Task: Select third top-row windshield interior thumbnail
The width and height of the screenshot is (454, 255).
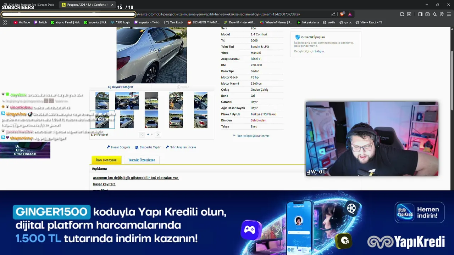Action: click(151, 101)
